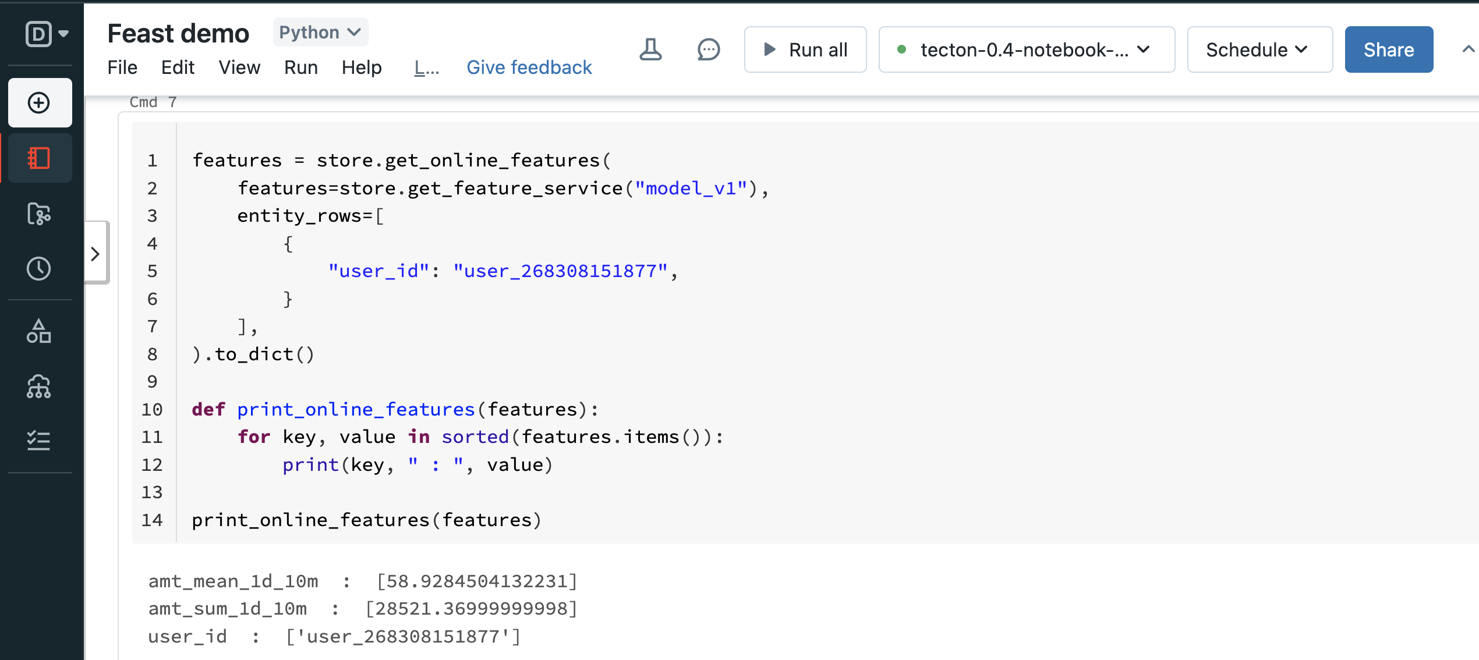This screenshot has height=660, width=1479.
Task: Open the Run menu
Action: pyautogui.click(x=300, y=68)
